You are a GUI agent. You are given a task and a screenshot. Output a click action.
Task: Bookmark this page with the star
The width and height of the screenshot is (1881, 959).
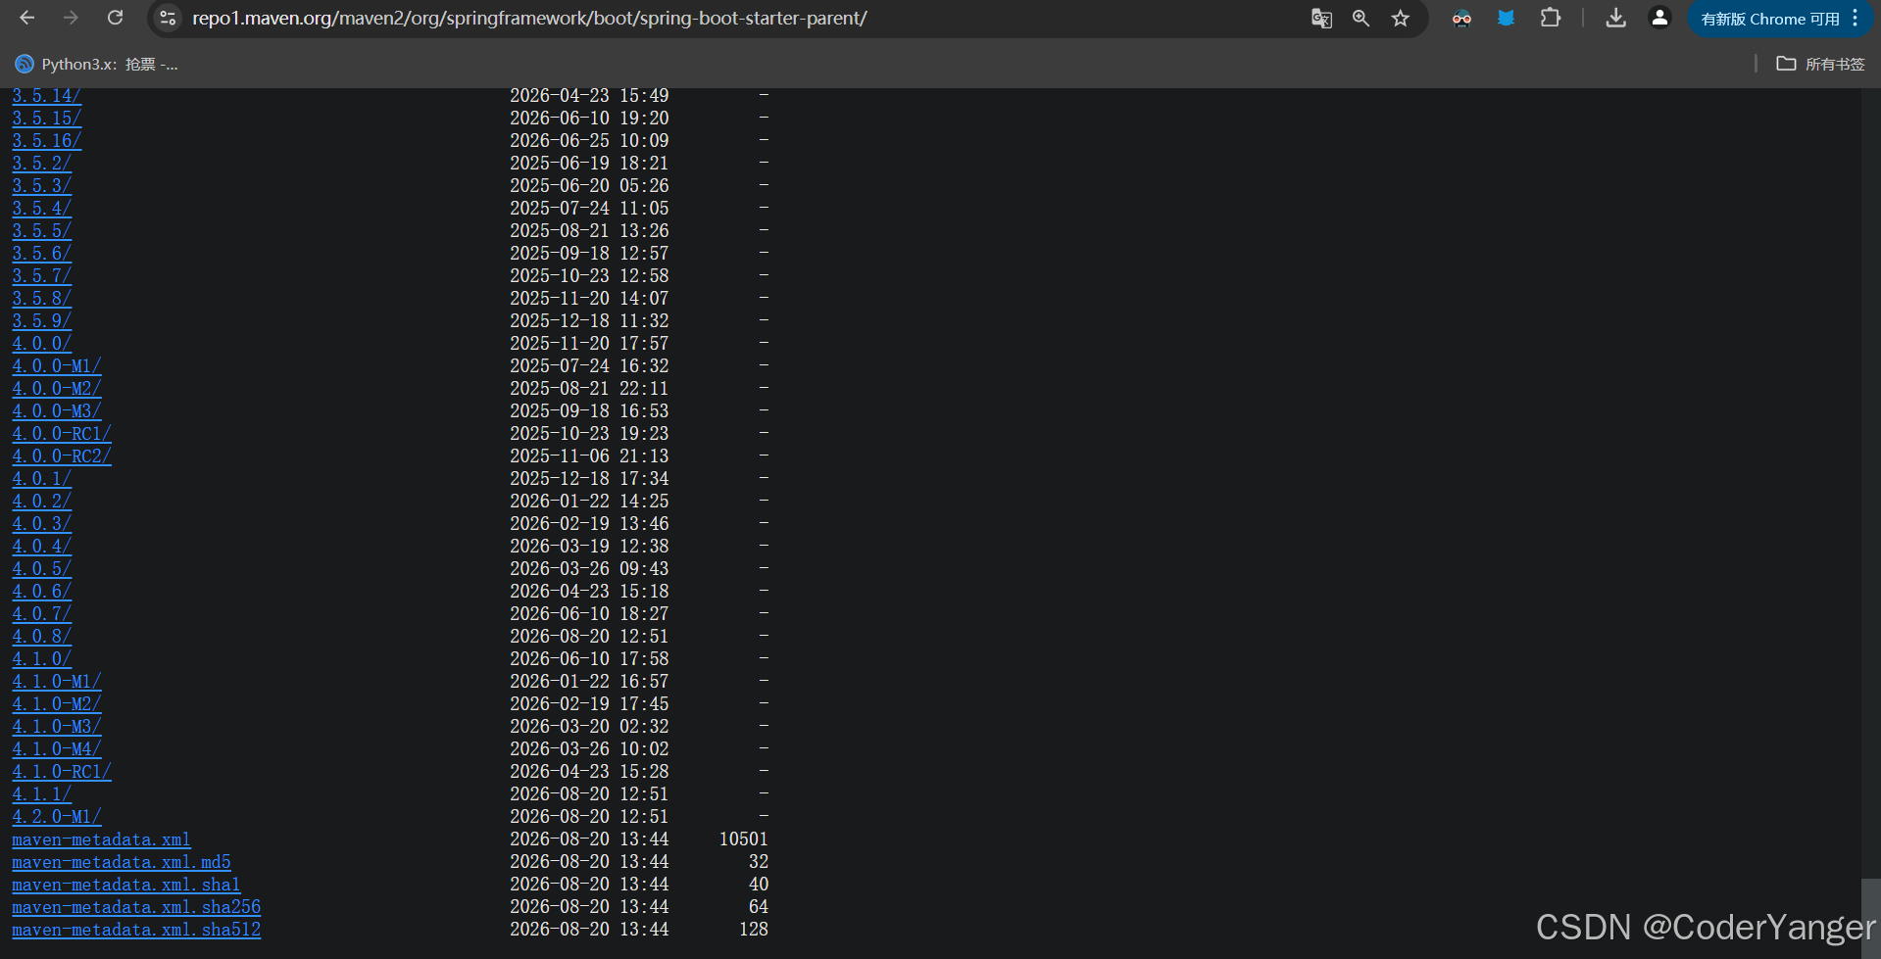click(x=1401, y=18)
